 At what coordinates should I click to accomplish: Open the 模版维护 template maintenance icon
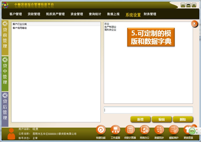[174, 130]
